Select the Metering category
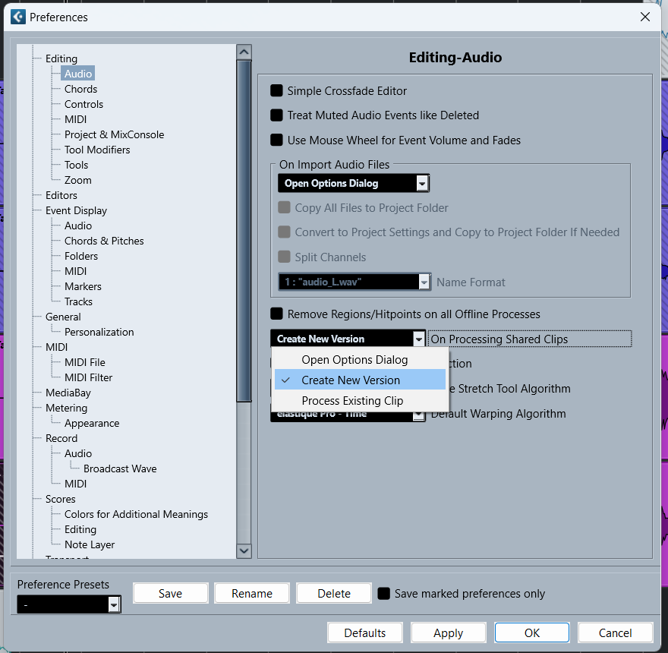The image size is (668, 653). tap(67, 408)
